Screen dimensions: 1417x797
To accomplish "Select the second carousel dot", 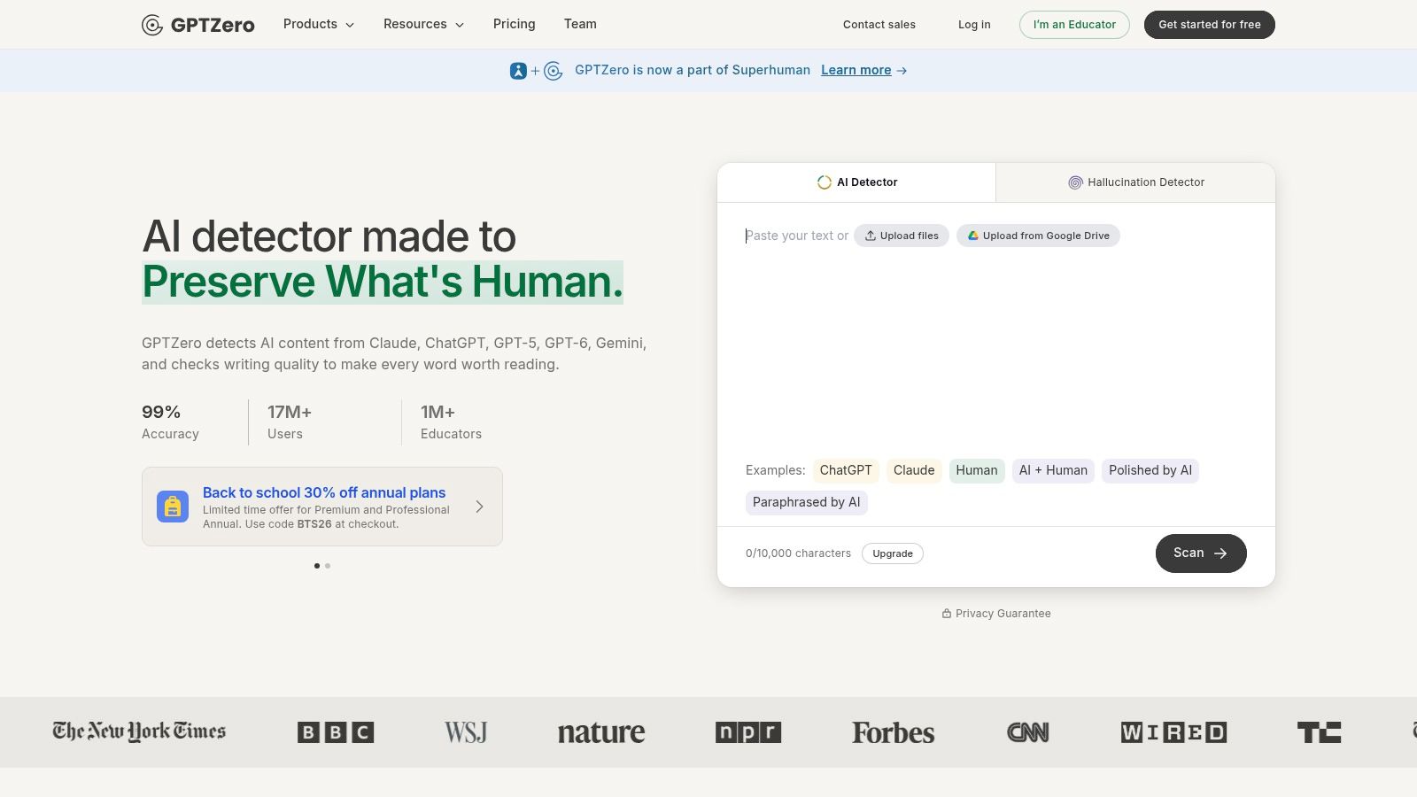I will coord(328,566).
